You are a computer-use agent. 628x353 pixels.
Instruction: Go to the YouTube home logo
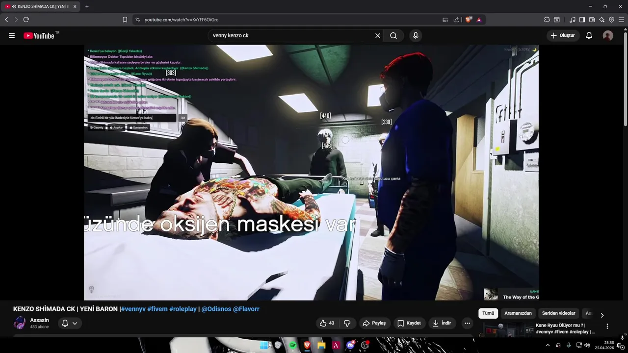tap(39, 36)
